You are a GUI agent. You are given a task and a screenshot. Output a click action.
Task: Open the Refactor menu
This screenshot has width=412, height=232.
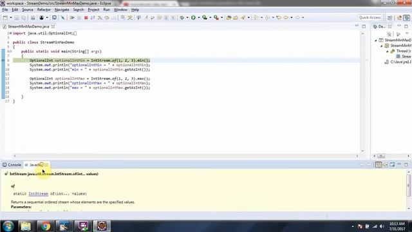pyautogui.click(x=44, y=10)
